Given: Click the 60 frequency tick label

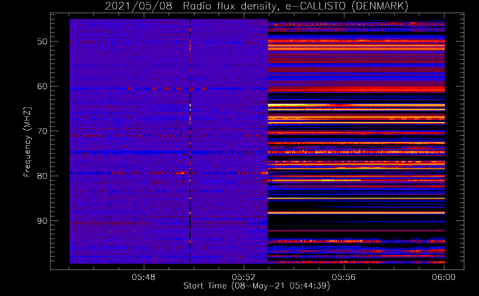Looking at the screenshot, I should (42, 86).
